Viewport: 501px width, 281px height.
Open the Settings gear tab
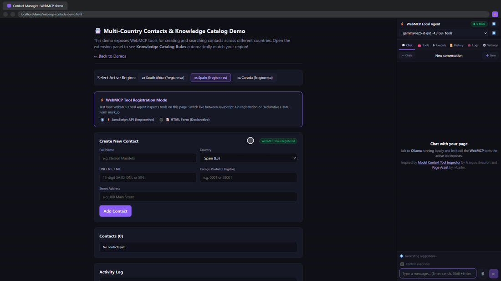490,45
